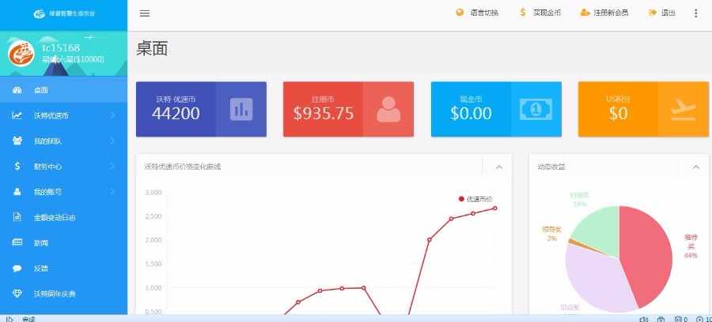Click the airplane icon on the orange $0 card
712x322 pixels.
point(684,109)
